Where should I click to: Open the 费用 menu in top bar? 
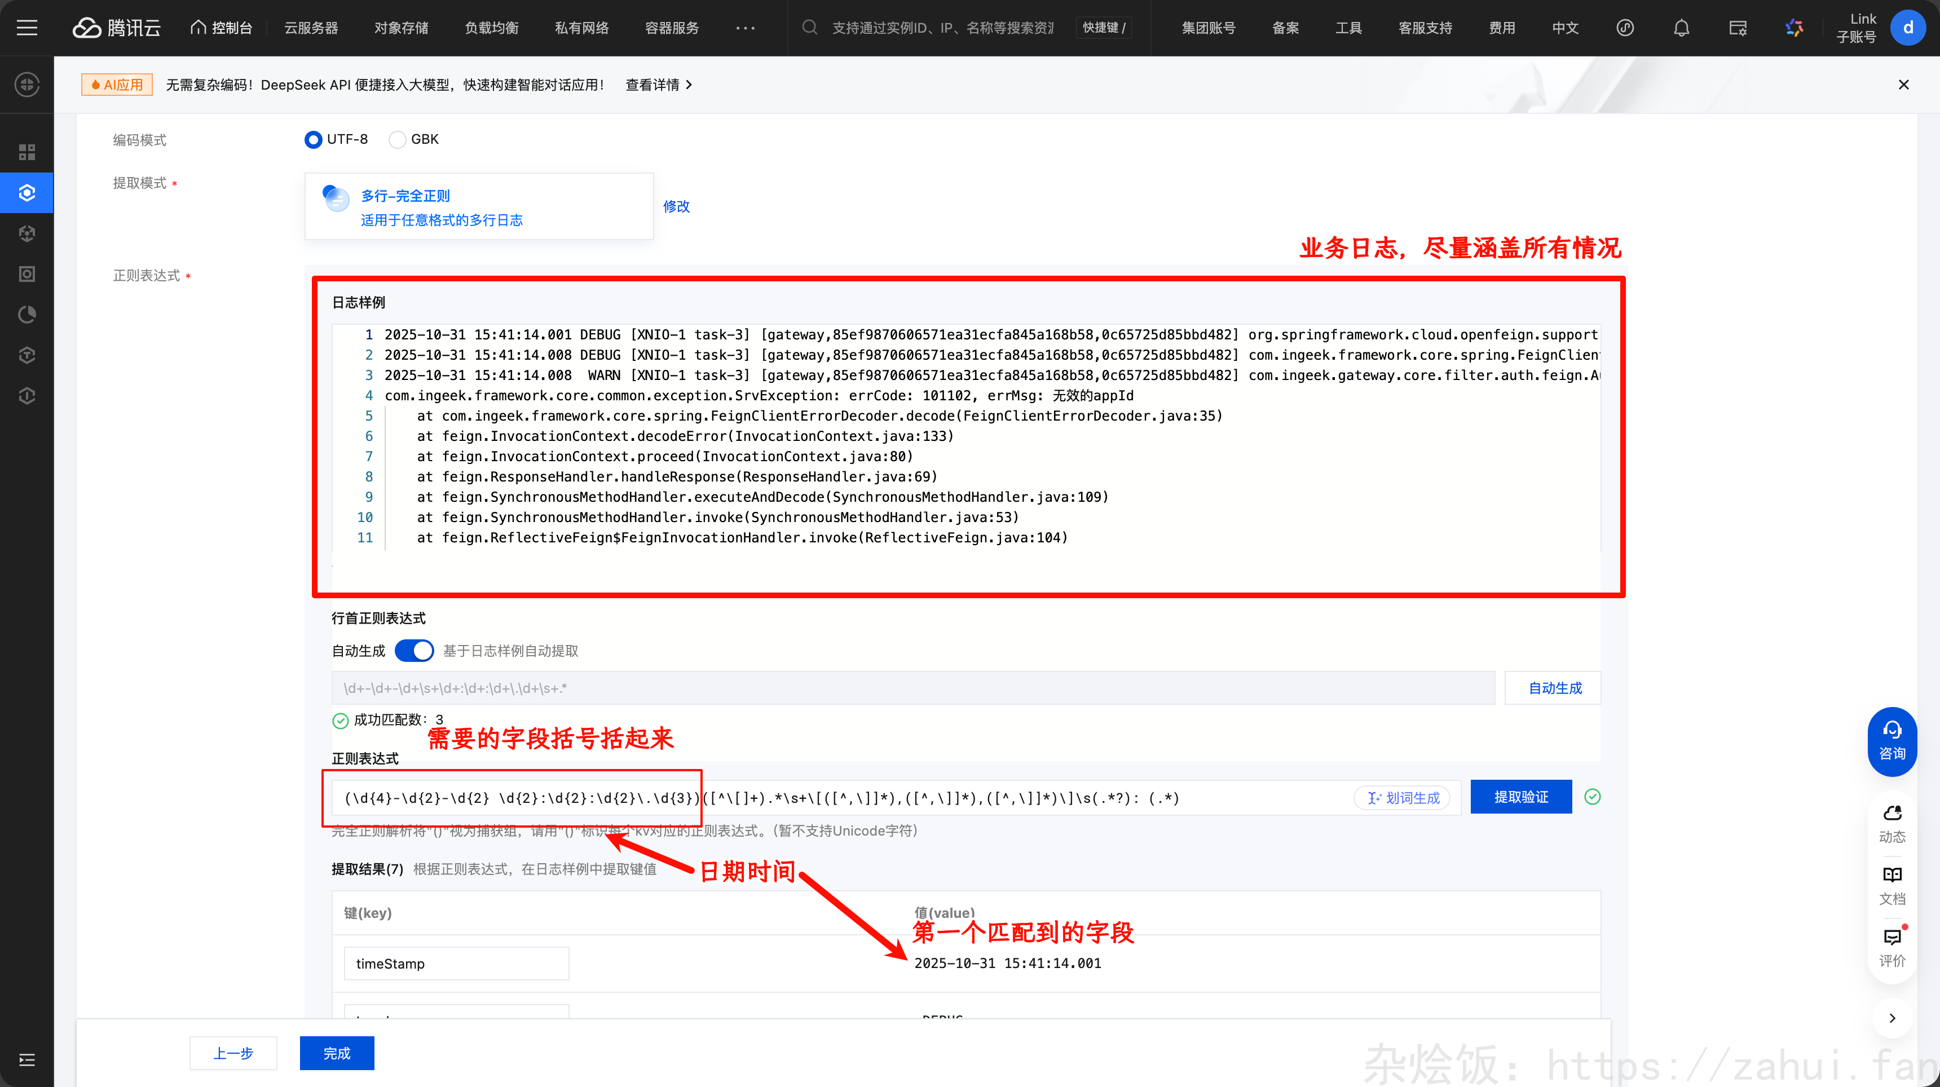point(1501,28)
